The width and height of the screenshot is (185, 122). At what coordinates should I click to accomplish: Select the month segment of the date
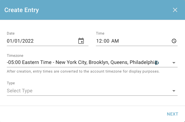click(x=10, y=41)
